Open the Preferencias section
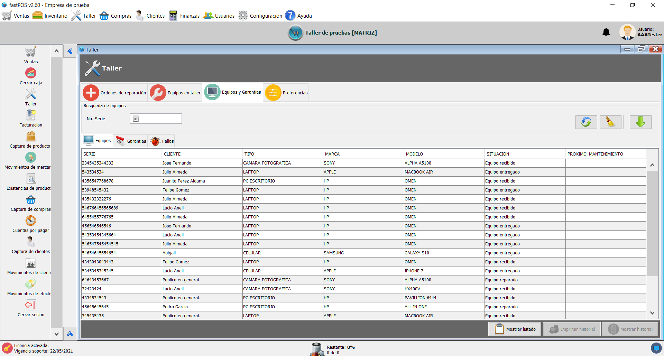Image resolution: width=664 pixels, height=356 pixels. click(286, 93)
